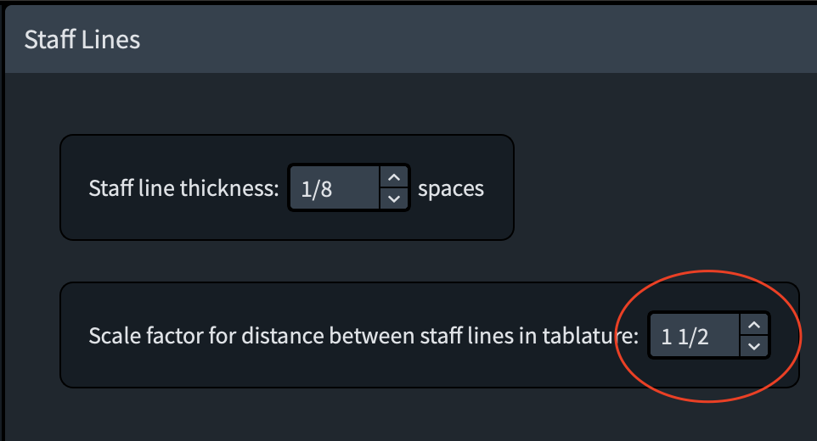Click the tablature scale factor down arrow
Viewport: 817px width, 441px height.
coord(753,346)
